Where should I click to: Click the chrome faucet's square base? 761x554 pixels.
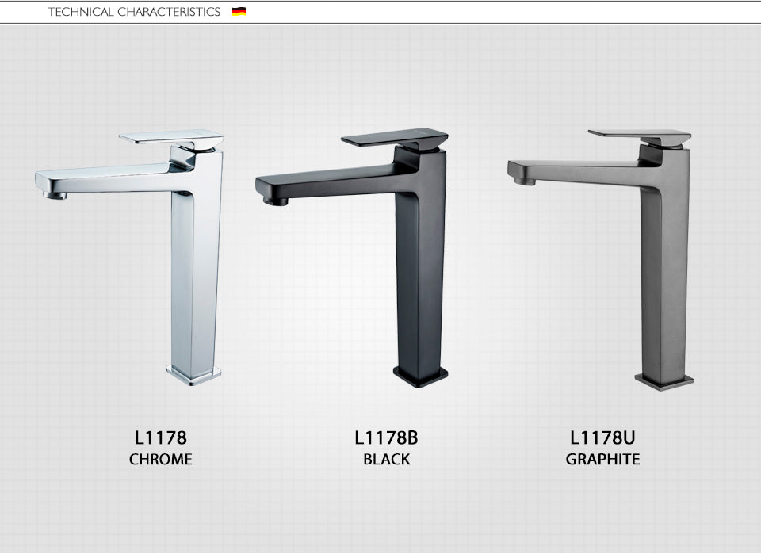(x=193, y=373)
